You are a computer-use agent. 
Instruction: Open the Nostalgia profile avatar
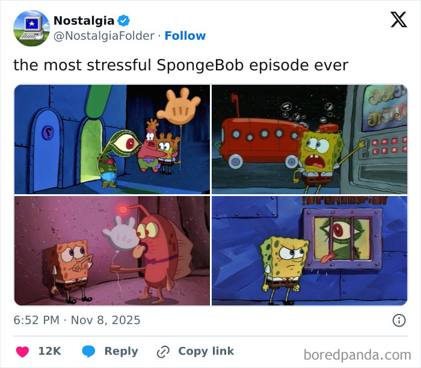point(32,28)
